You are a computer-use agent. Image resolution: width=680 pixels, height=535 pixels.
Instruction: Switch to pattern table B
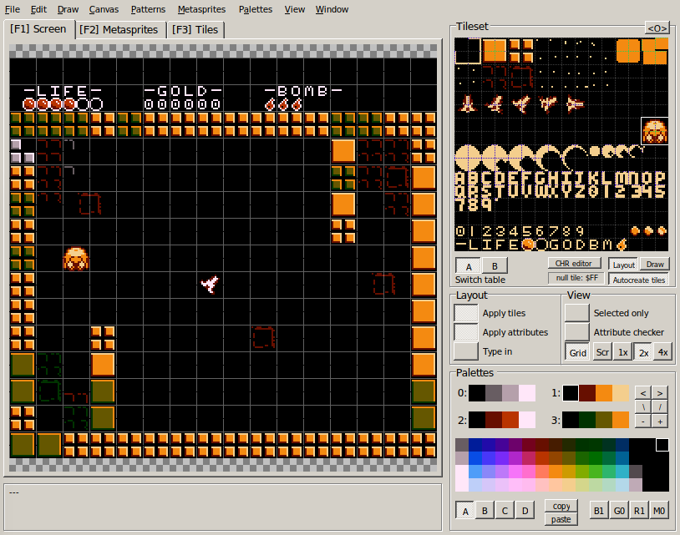pos(495,266)
